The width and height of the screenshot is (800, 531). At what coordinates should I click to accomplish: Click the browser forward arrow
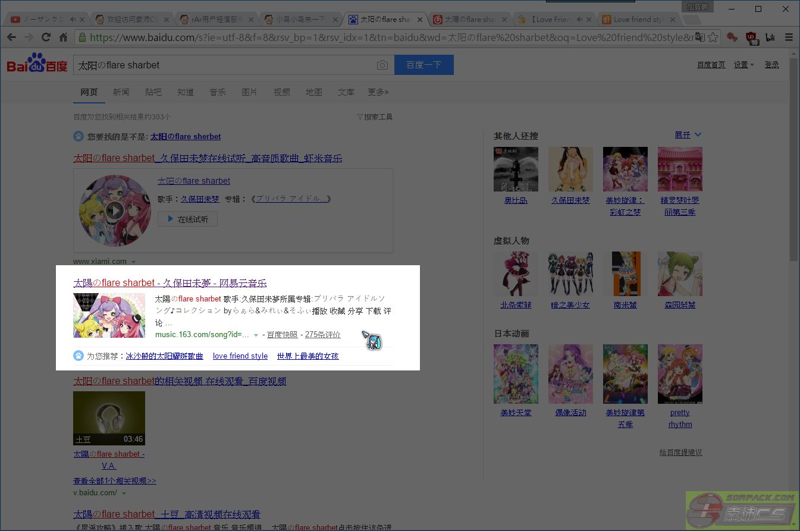[x=29, y=37]
